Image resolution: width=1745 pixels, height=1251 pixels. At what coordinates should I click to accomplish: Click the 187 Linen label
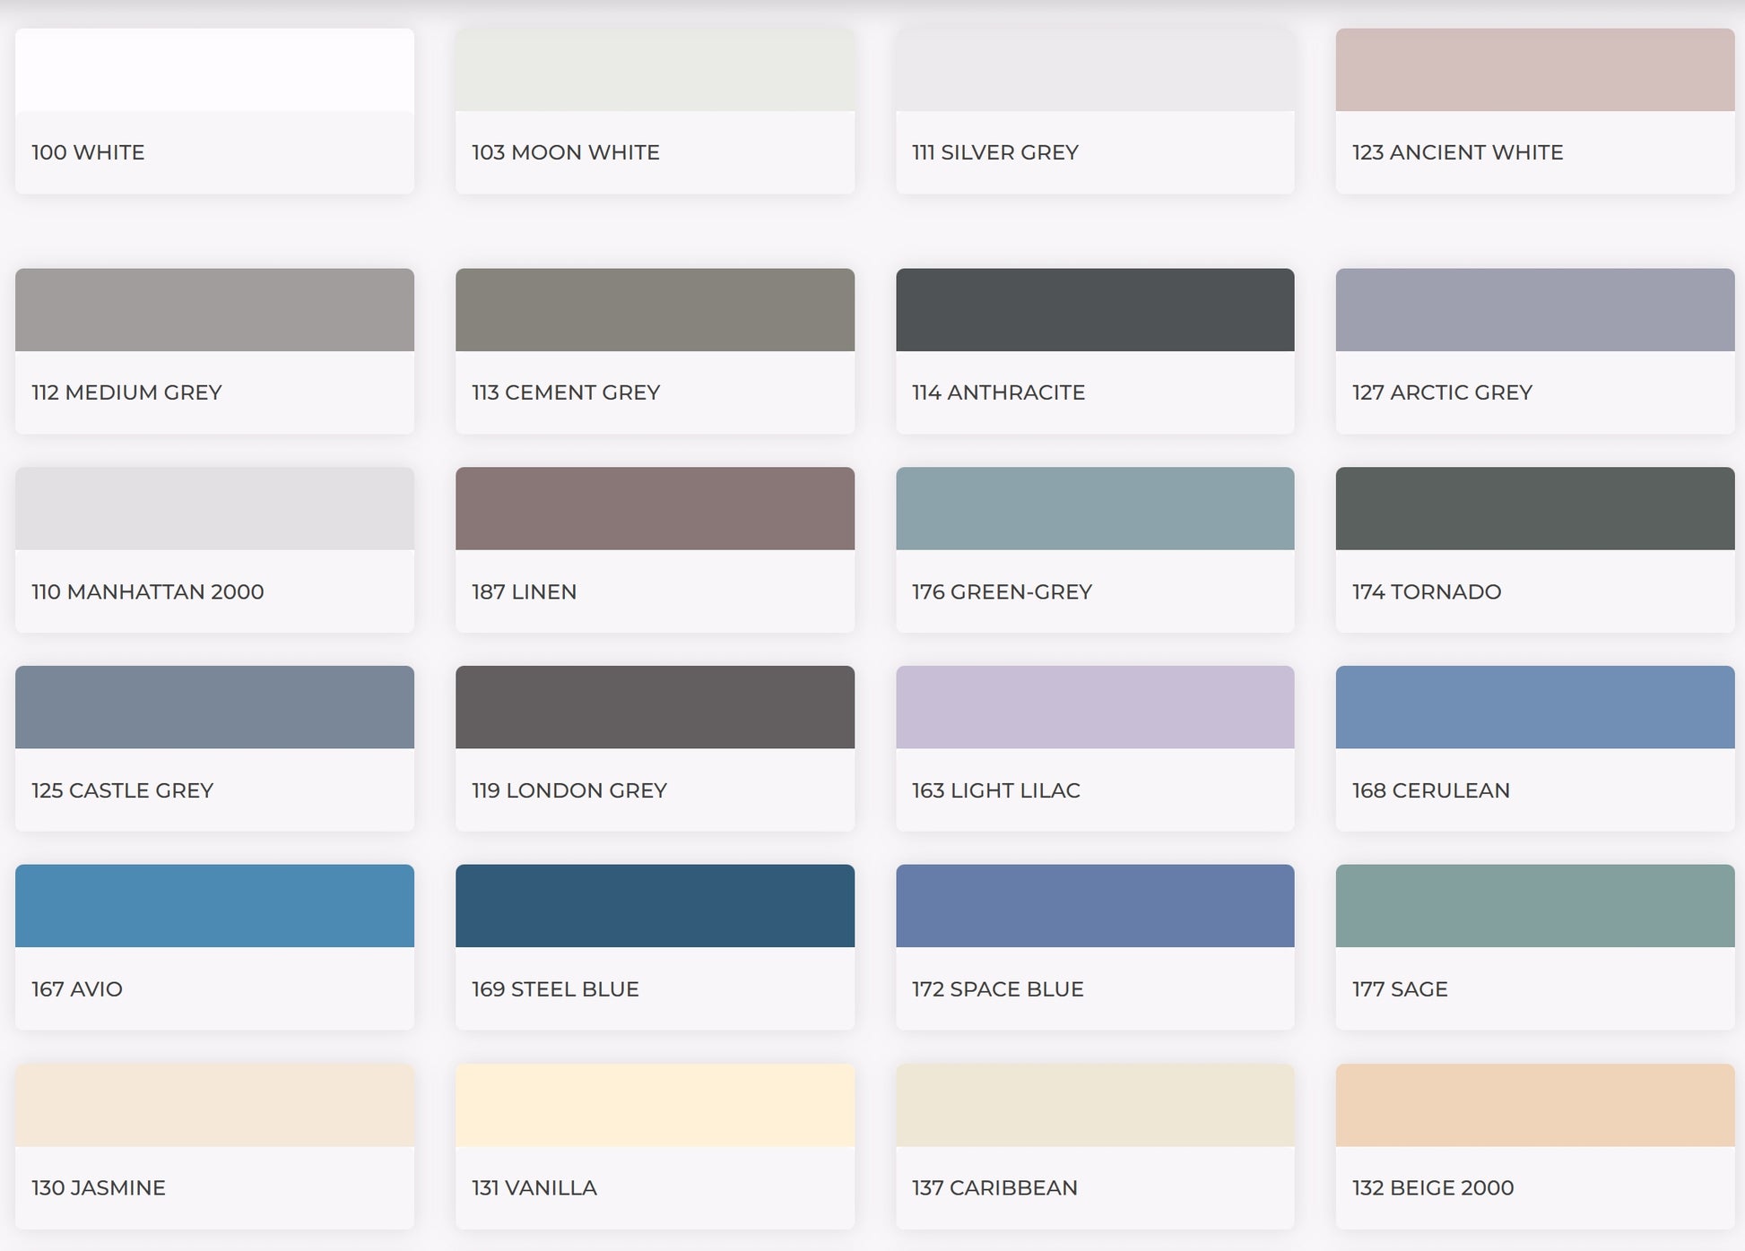(524, 591)
